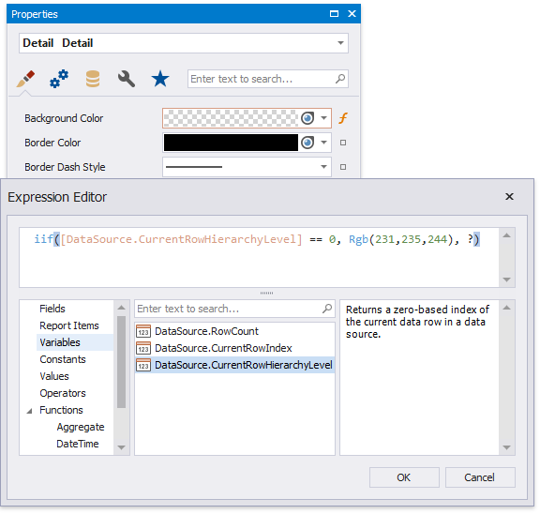This screenshot has width=540, height=514.
Task: Collapse the Functions tree node
Action: pyautogui.click(x=30, y=411)
